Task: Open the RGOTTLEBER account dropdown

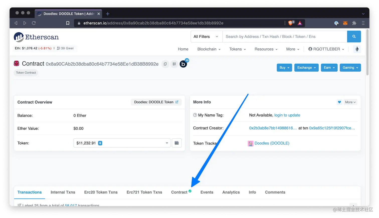Action: pyautogui.click(x=326, y=49)
